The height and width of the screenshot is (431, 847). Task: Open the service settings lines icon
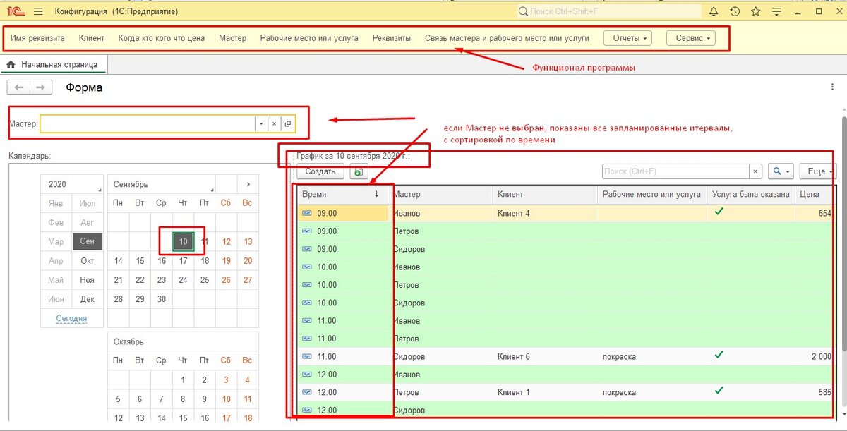(x=777, y=12)
